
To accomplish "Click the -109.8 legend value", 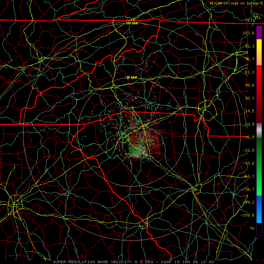I will [x=247, y=215].
